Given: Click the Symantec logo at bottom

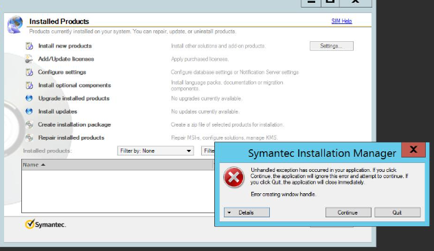Looking at the screenshot, I should [x=45, y=224].
